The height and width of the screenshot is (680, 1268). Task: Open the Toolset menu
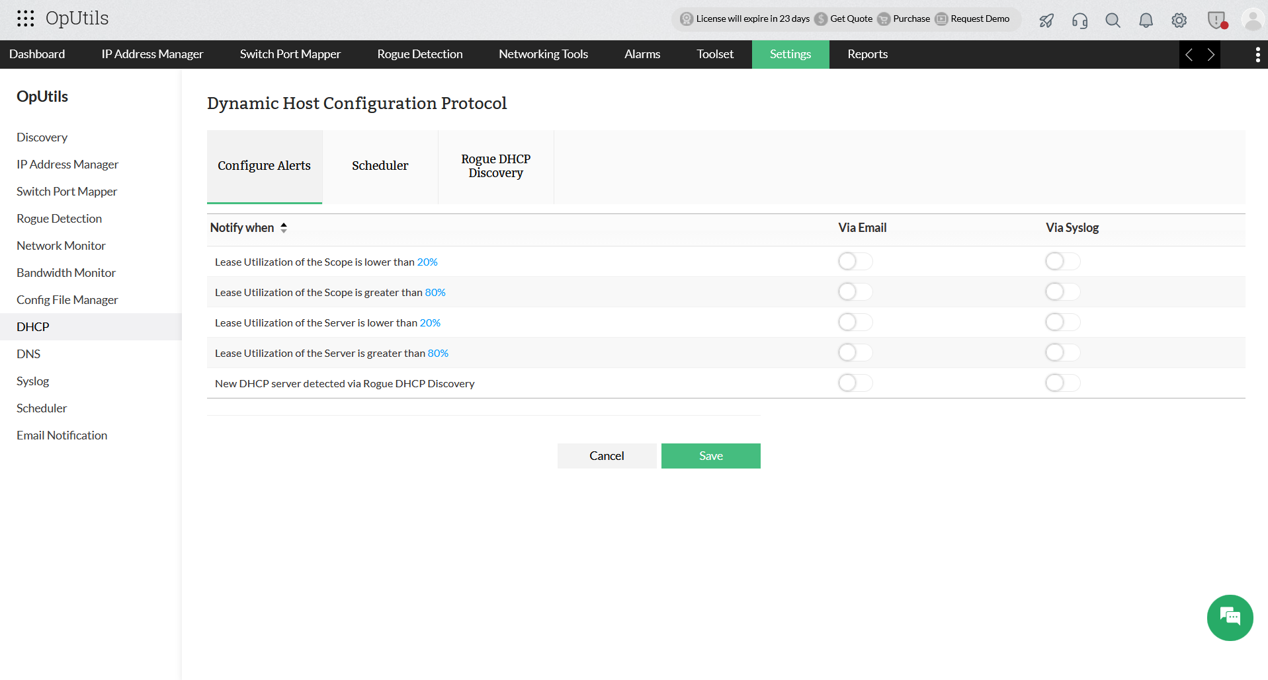click(715, 54)
